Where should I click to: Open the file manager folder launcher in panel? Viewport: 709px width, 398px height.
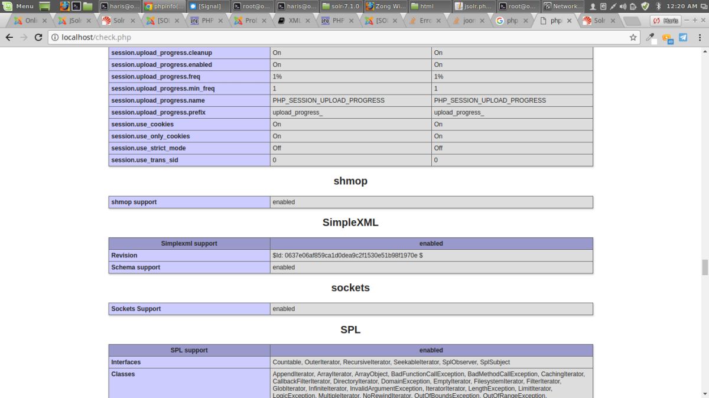click(87, 6)
